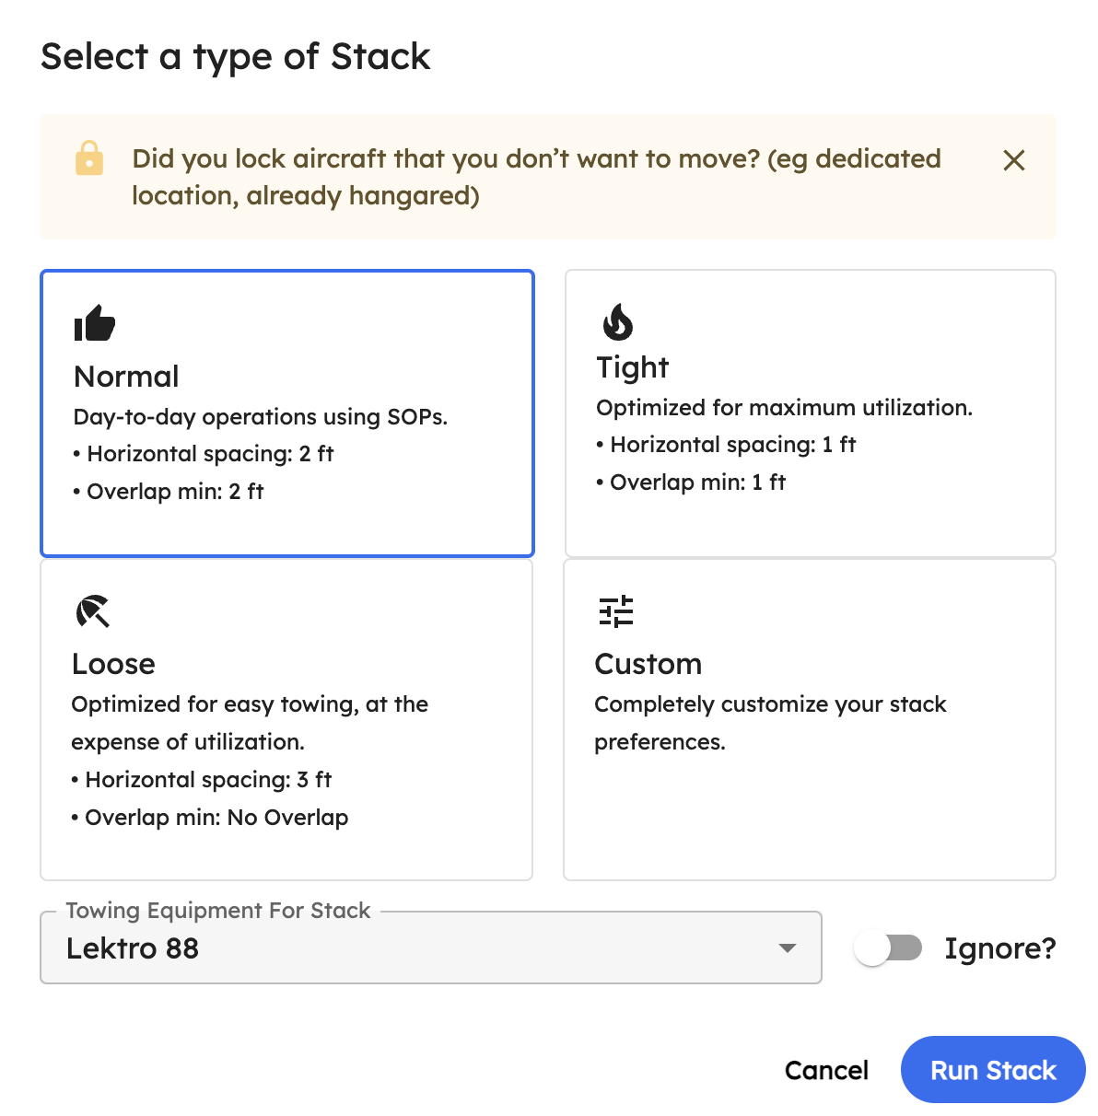Expand the towing equipment dropdown arrow
1098x1116 pixels.
(x=787, y=948)
